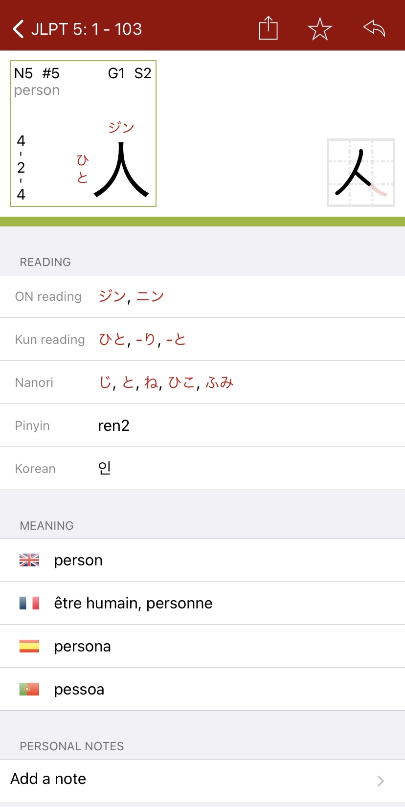
Task: Tap the star icon to favorite this kanji
Action: coord(320,29)
